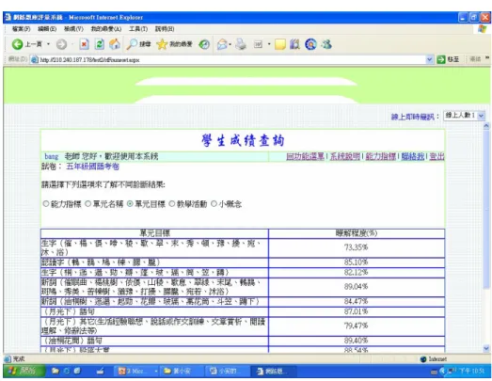Click the address bar URL field
Screen dimensions: 492x381
(232, 59)
